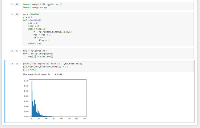Screen dimensions: 200x128
Task: Click the 'res = res + 1' line
Action: (x=42, y=35)
